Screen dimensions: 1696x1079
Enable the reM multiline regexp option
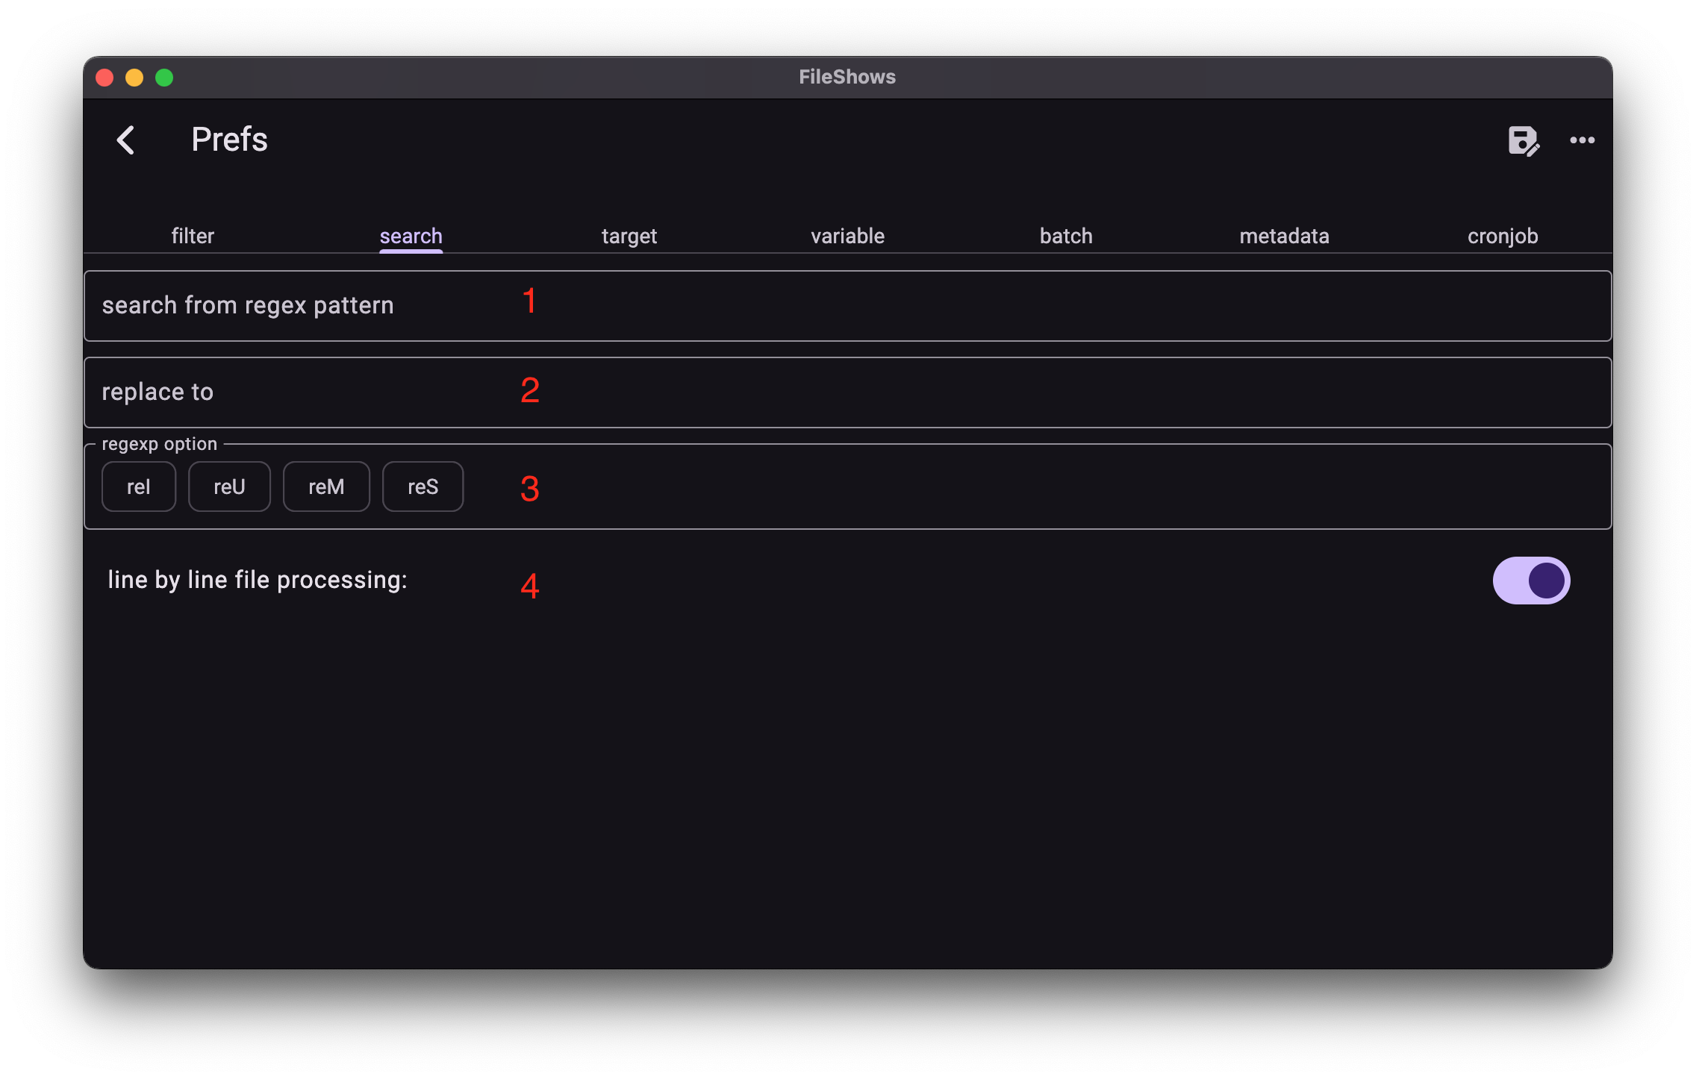point(326,486)
